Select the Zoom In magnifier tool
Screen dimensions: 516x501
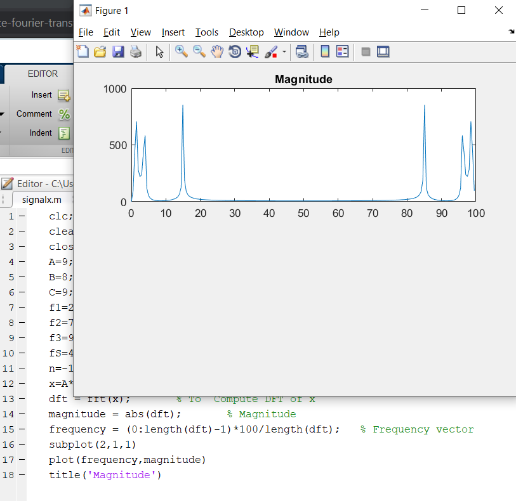tap(182, 52)
